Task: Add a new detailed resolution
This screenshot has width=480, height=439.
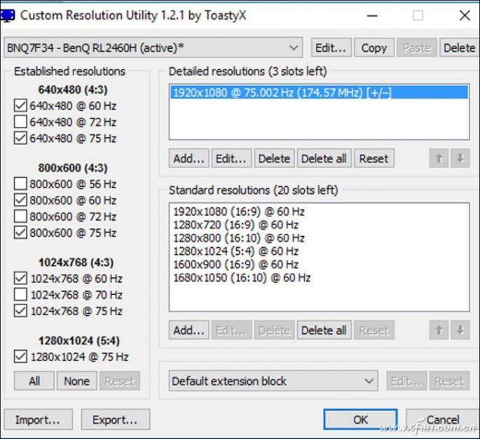Action: [x=189, y=158]
